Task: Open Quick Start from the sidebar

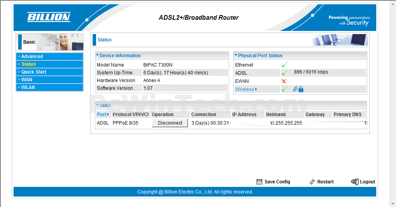Action: coord(50,72)
